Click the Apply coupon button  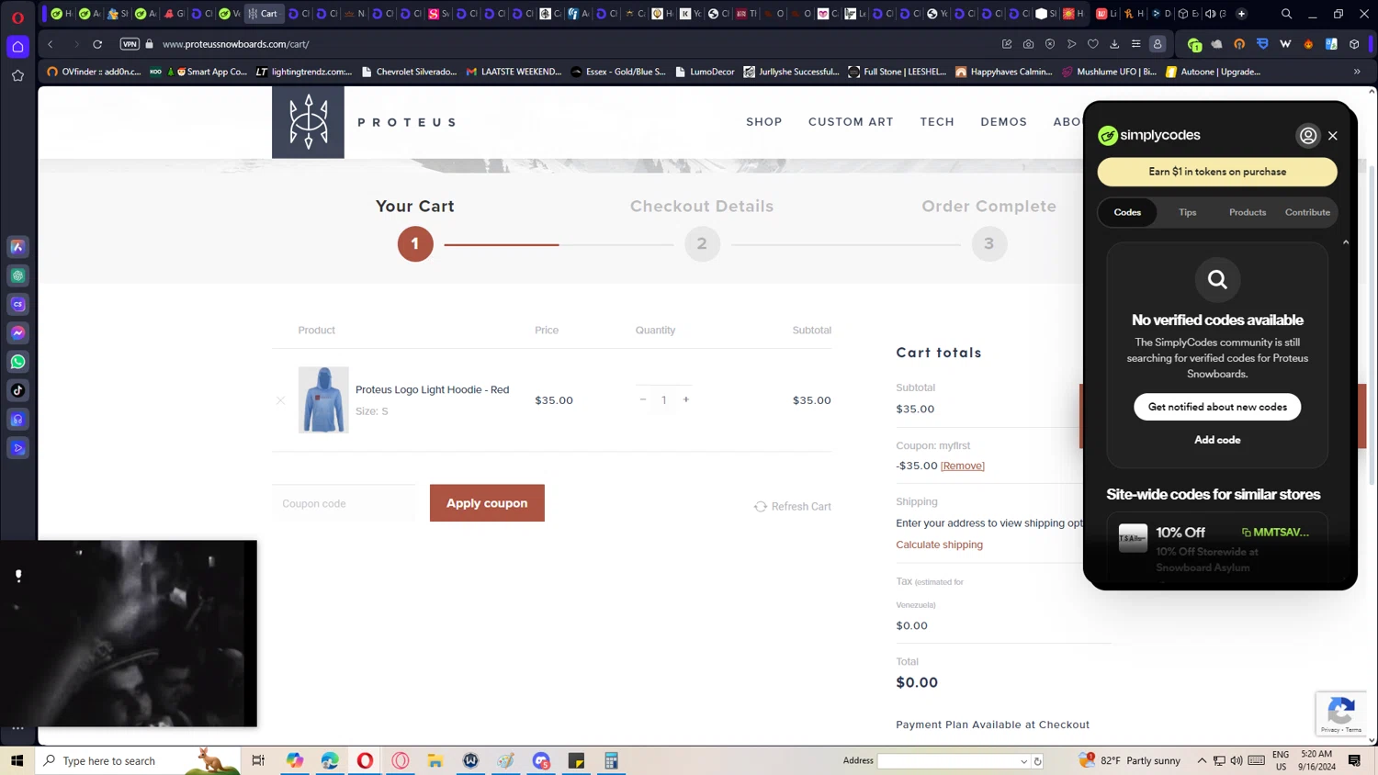487,503
